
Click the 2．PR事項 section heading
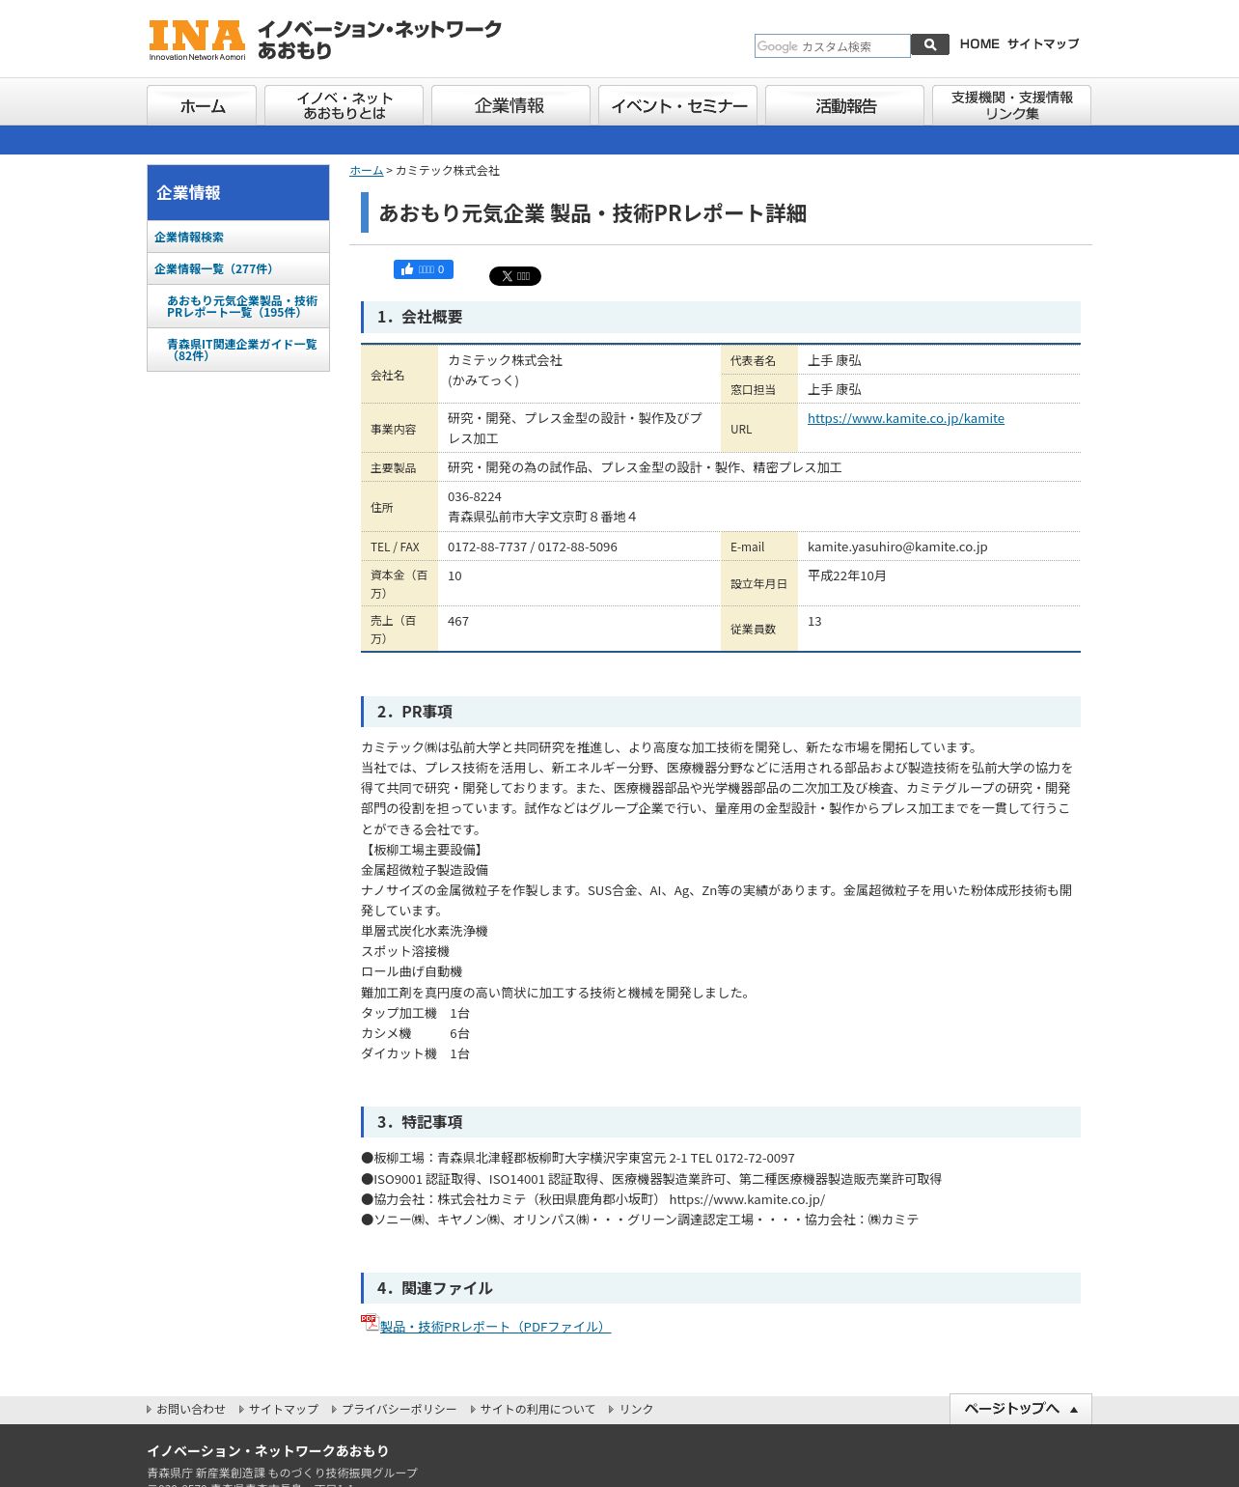tap(721, 712)
